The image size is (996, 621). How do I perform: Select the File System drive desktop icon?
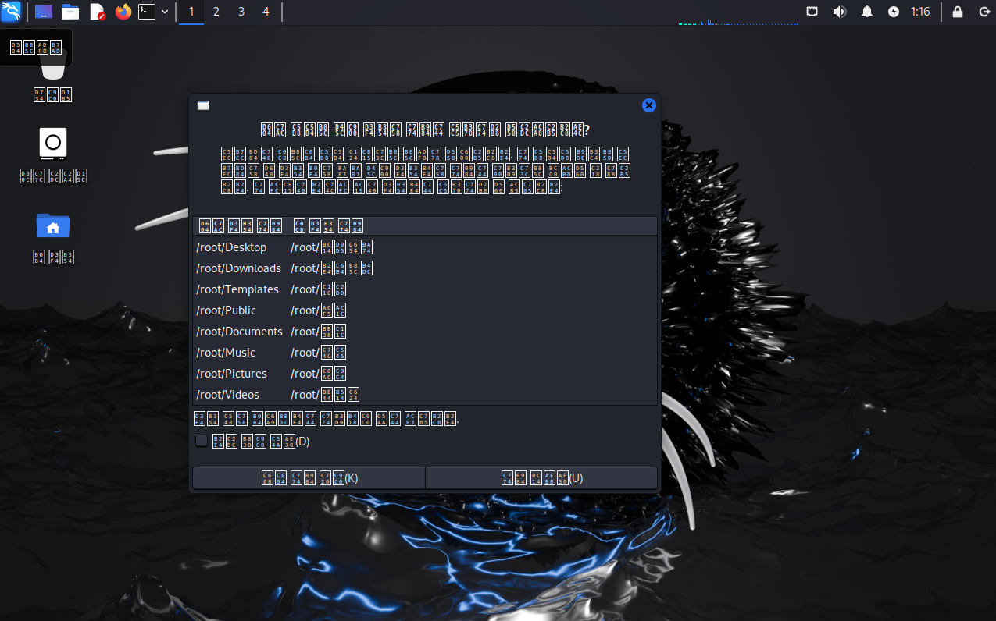pyautogui.click(x=53, y=154)
